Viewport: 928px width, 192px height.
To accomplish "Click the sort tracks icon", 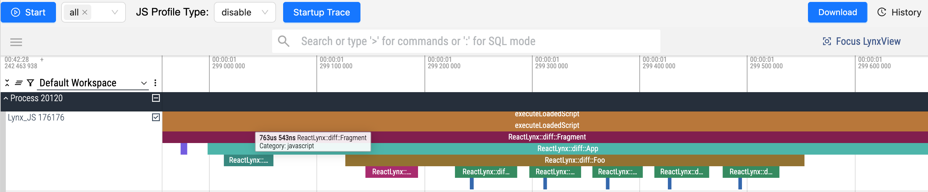I will coord(19,83).
